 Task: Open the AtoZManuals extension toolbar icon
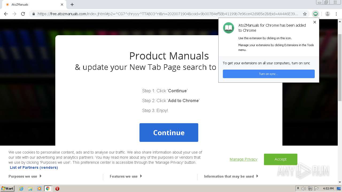(x=316, y=14)
